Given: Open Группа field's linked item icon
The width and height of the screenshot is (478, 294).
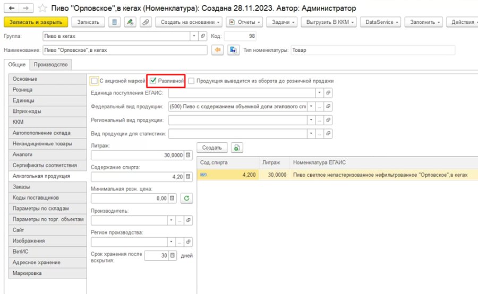Looking at the screenshot, I should tap(203, 36).
